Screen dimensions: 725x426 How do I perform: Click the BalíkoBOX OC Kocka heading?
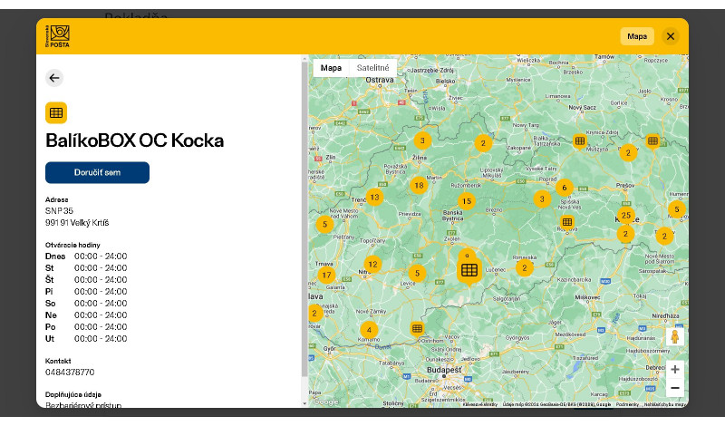pos(134,140)
